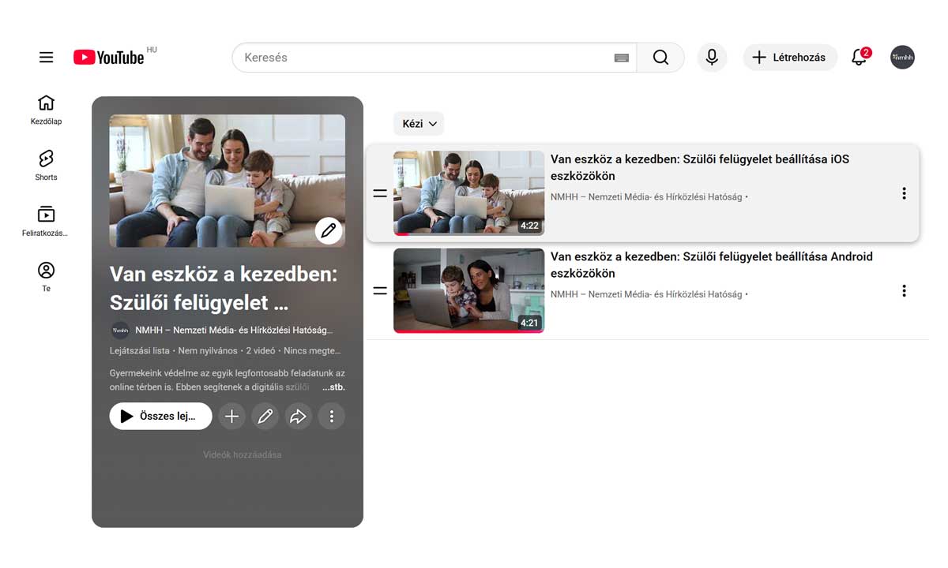This screenshot has width=948, height=568.
Task: Expand the Kézi sort dropdown
Action: (419, 124)
